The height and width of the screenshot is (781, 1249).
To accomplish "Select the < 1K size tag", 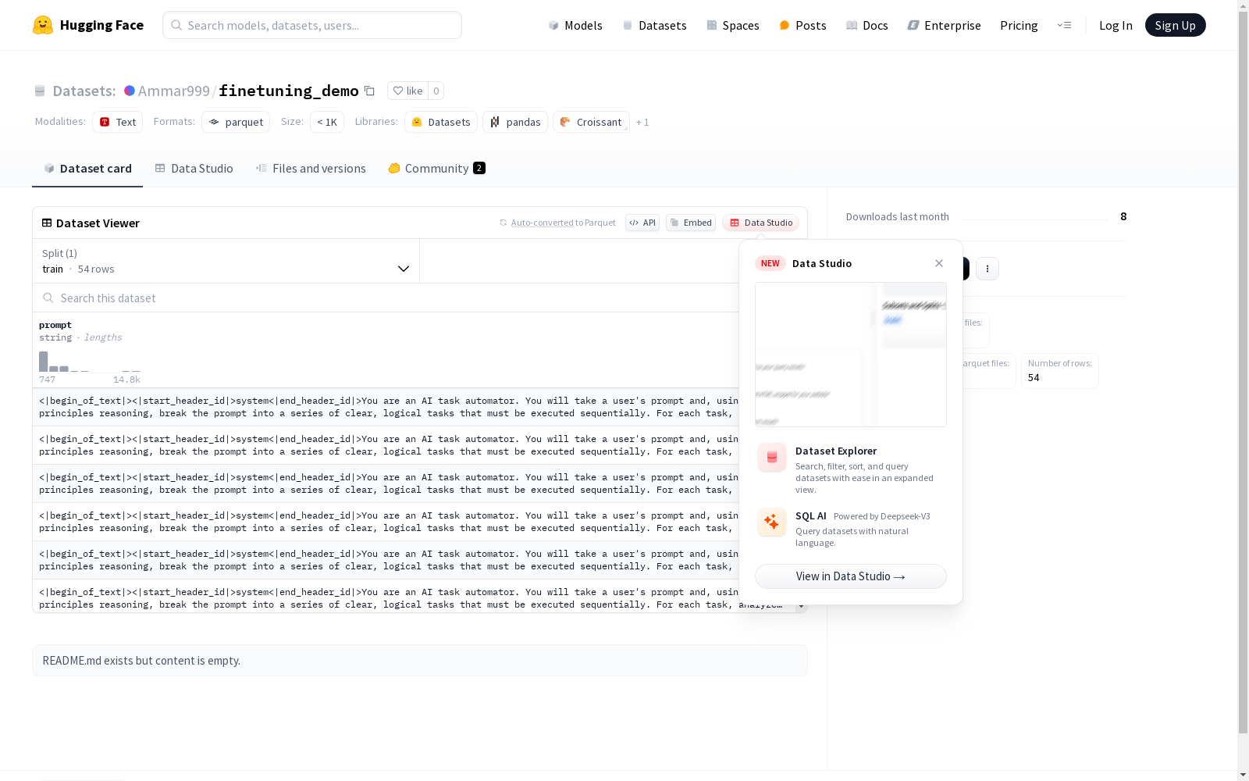I will pyautogui.click(x=327, y=122).
